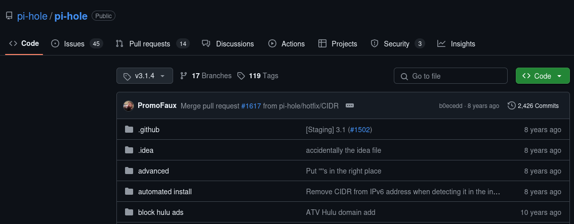
Task: Click the Insights graph icon
Action: click(x=441, y=44)
